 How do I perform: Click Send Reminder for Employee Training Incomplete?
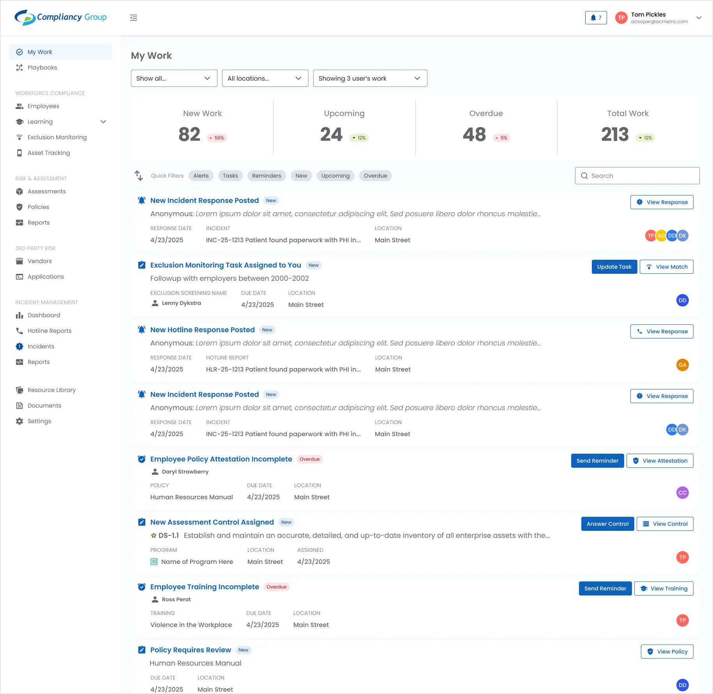point(605,588)
